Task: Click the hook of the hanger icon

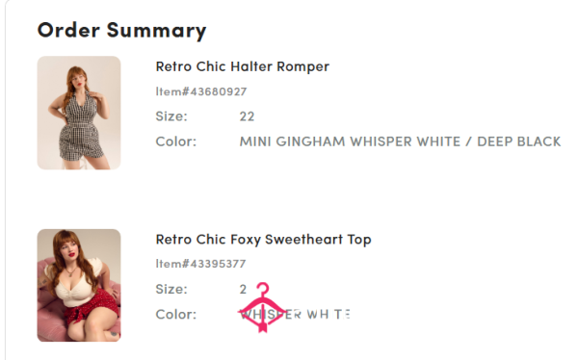Action: [x=263, y=288]
